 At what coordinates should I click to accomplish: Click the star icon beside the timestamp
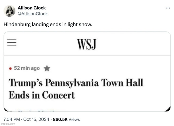47,68
